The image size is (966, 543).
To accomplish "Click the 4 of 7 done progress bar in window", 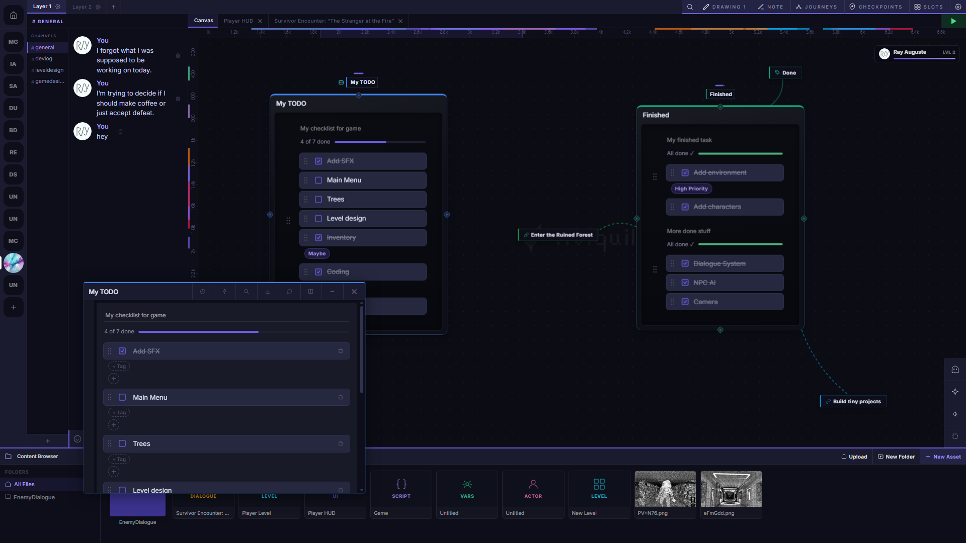I will [x=244, y=332].
